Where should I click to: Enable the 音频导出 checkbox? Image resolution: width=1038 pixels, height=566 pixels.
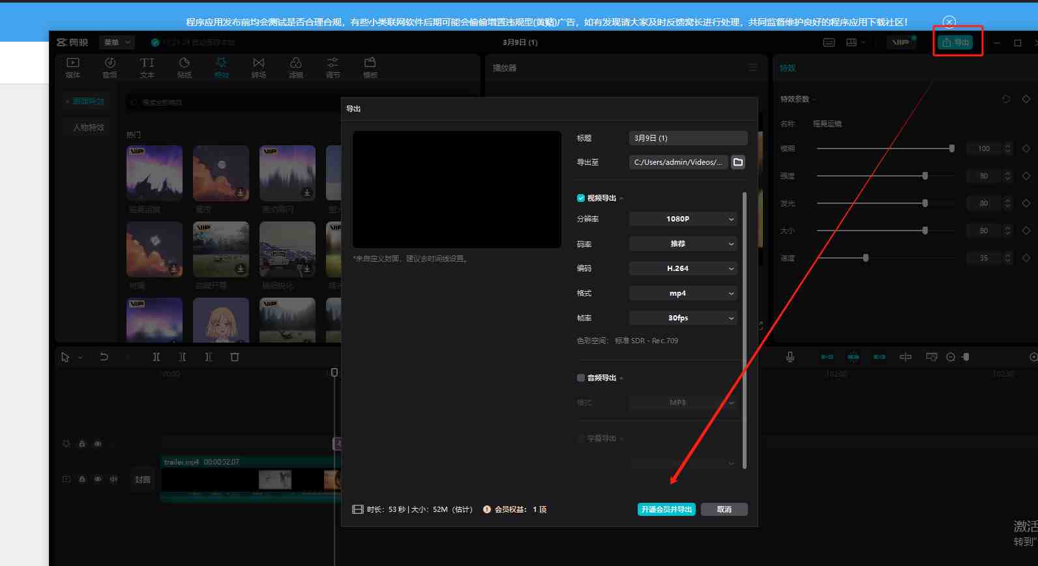coord(581,378)
